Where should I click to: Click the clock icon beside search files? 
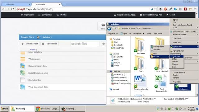pos(104,44)
